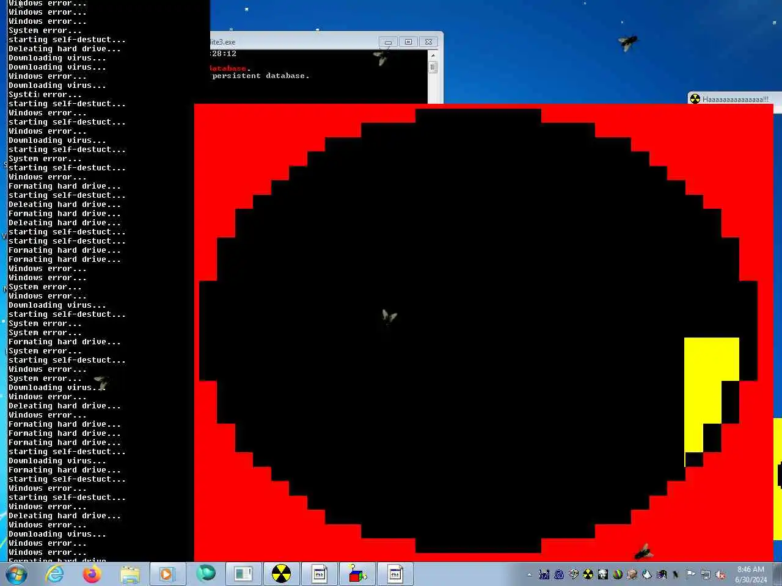
Task: Open Windows Explorer folder icon in taskbar
Action: pyautogui.click(x=130, y=574)
